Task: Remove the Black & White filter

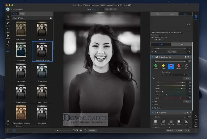Action: 190,57
